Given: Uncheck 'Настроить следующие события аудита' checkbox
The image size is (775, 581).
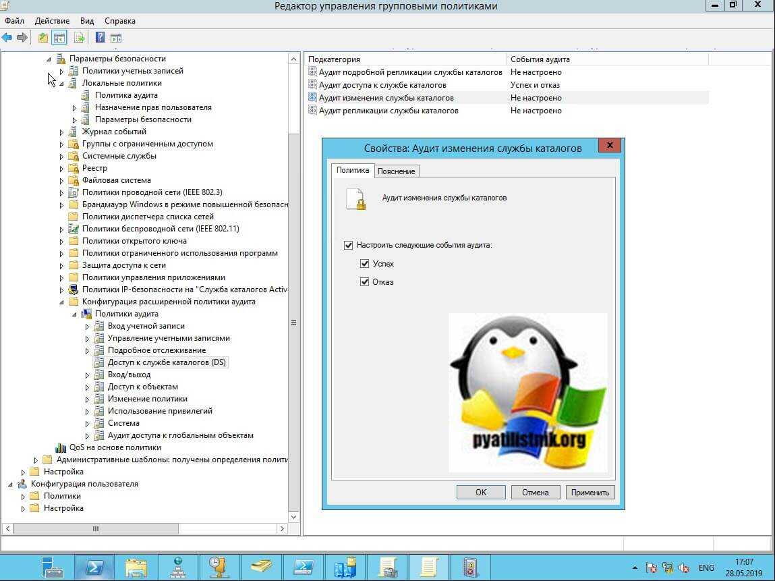Looking at the screenshot, I should (x=348, y=246).
